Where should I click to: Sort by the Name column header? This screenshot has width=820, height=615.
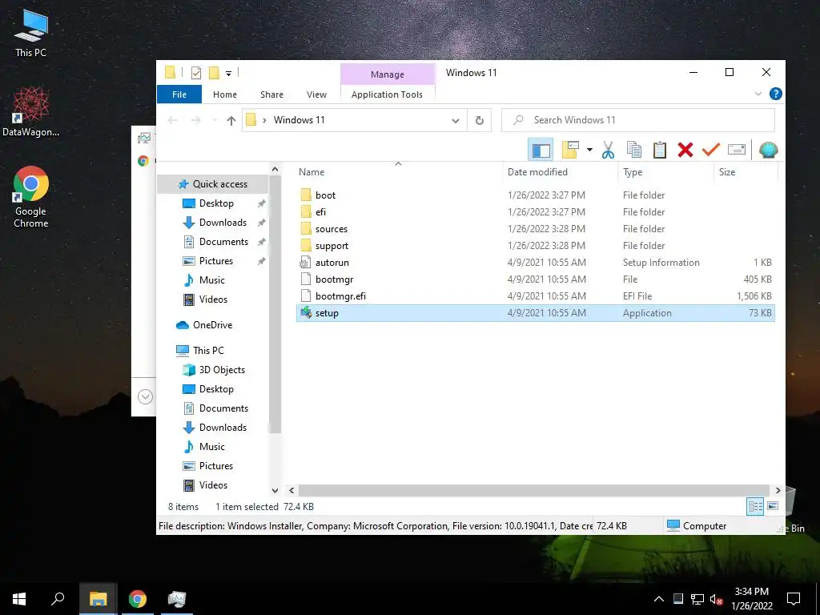coord(312,172)
